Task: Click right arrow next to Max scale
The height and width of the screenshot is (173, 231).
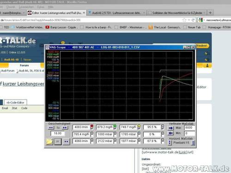Action: click(170, 128)
